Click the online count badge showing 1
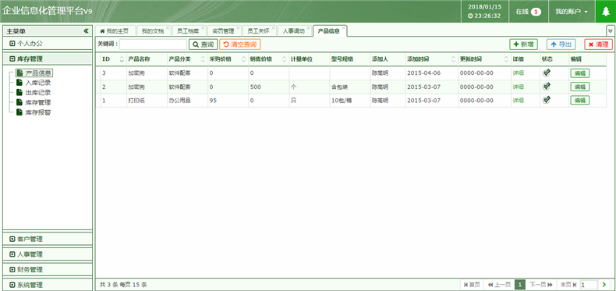The image size is (616, 291). (x=536, y=12)
